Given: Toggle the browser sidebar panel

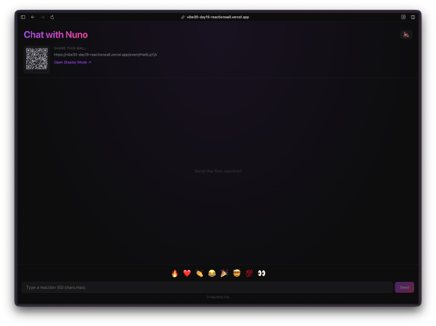Looking at the screenshot, I should (x=23, y=17).
